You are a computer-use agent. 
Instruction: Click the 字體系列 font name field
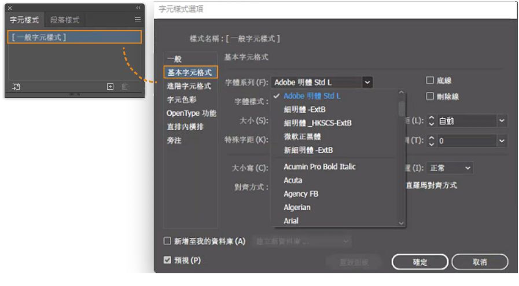pyautogui.click(x=316, y=82)
